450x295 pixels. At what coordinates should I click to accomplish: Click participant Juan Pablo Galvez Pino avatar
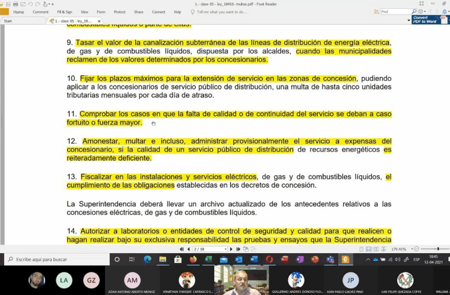(x=350, y=280)
